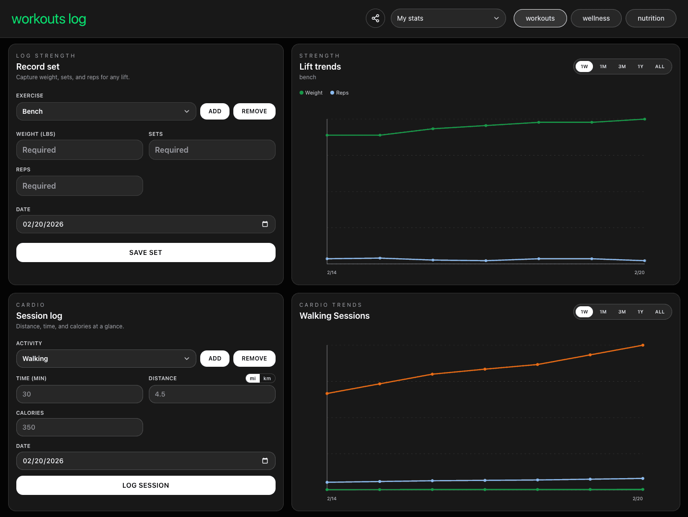Set distance unit to km
688x517 pixels.
pyautogui.click(x=267, y=378)
